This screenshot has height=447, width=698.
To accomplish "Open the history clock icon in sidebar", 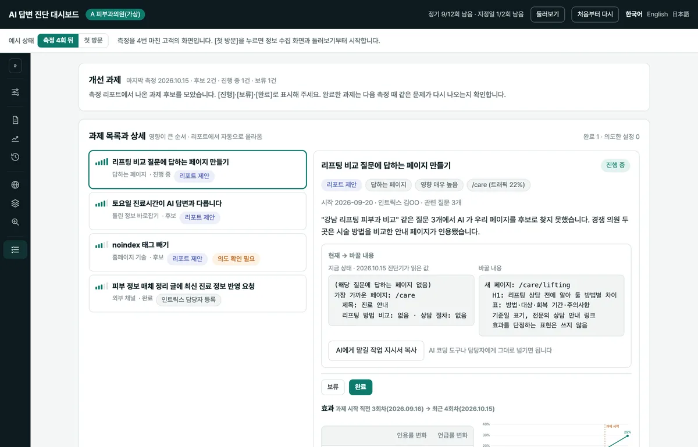I will pyautogui.click(x=15, y=157).
